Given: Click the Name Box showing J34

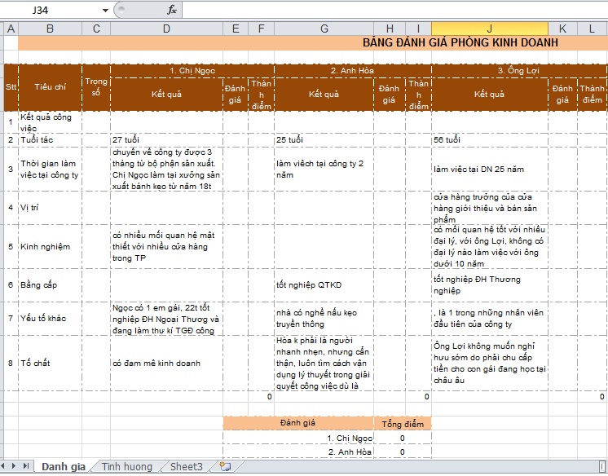Looking at the screenshot, I should 51,11.
